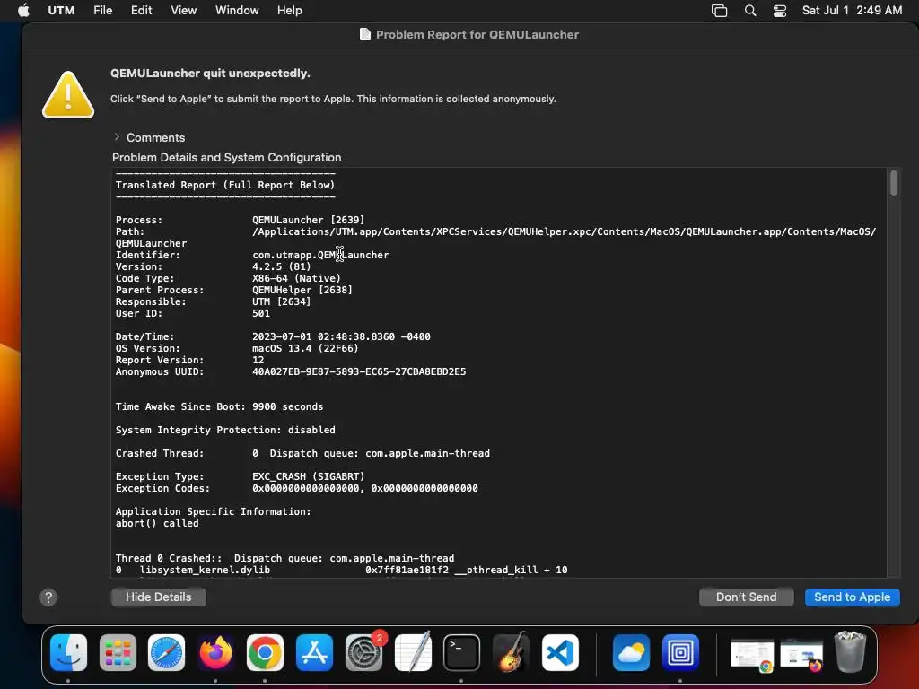Open the Edit menu

(141, 11)
